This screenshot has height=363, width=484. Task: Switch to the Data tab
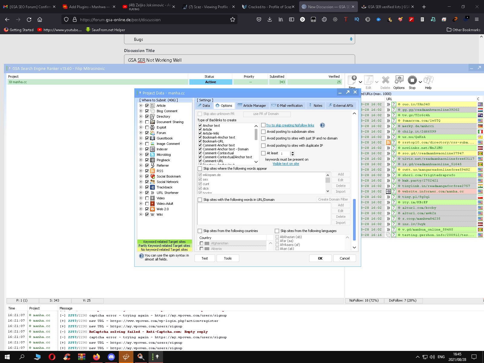pos(204,106)
